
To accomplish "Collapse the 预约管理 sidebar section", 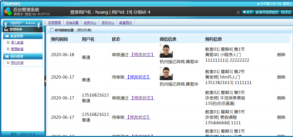I will pyautogui.click(x=23, y=56).
